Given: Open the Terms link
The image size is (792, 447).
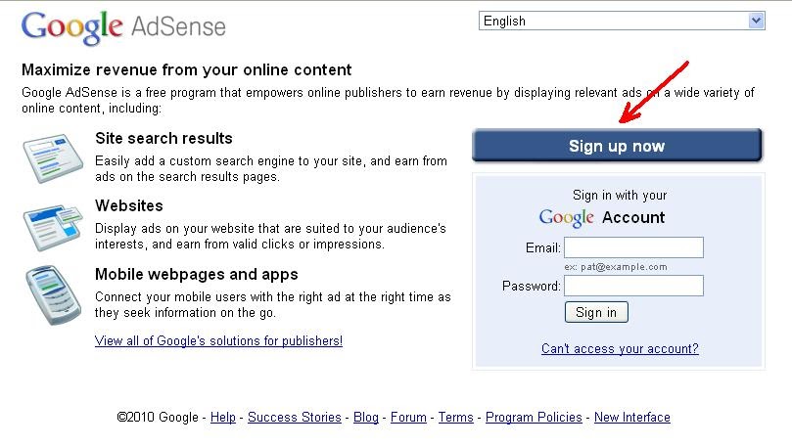Looking at the screenshot, I should click(x=455, y=418).
